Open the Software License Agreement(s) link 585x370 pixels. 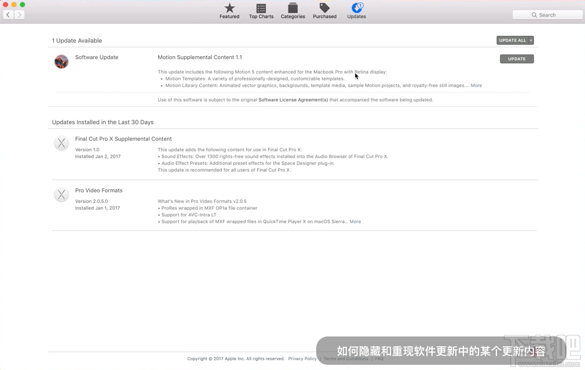tap(293, 100)
